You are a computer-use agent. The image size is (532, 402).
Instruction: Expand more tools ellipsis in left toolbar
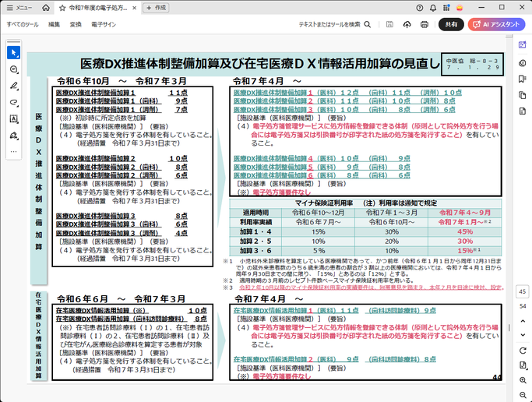pyautogui.click(x=13, y=152)
